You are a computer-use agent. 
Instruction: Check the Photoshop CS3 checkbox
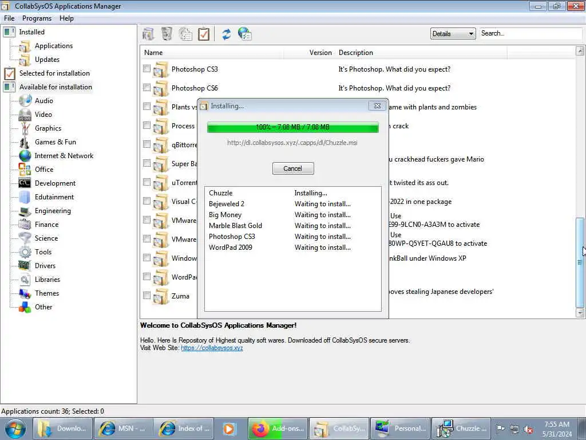tap(146, 69)
